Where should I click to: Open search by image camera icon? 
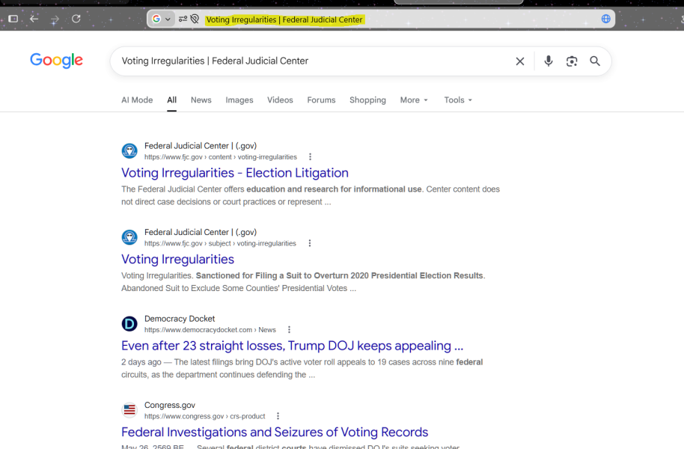click(572, 61)
